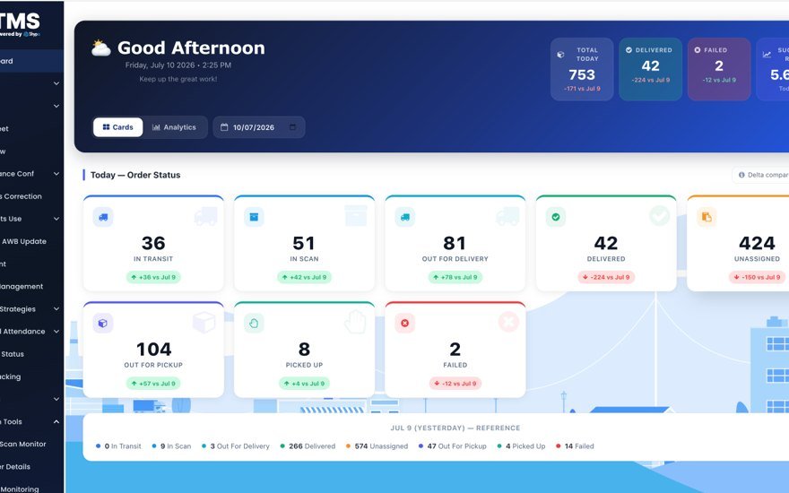Click the calendar icon in date field

pyautogui.click(x=224, y=127)
